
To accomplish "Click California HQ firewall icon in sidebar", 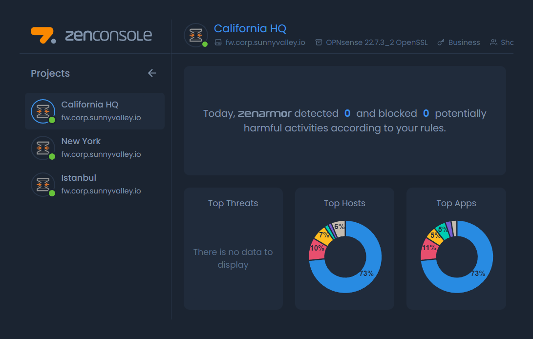I will (43, 111).
